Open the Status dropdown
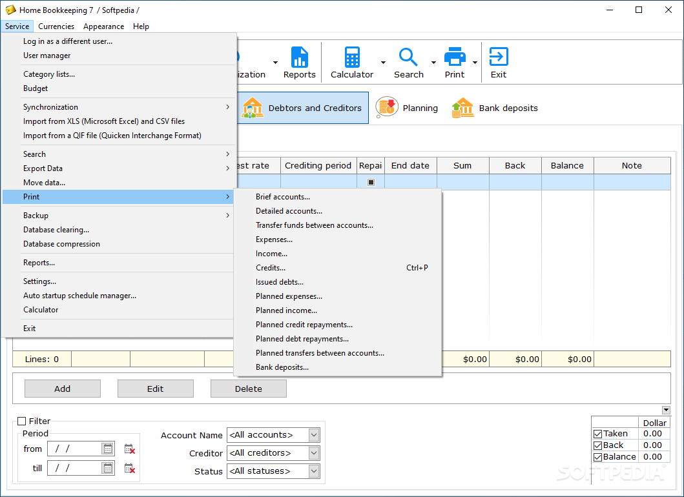 click(314, 471)
